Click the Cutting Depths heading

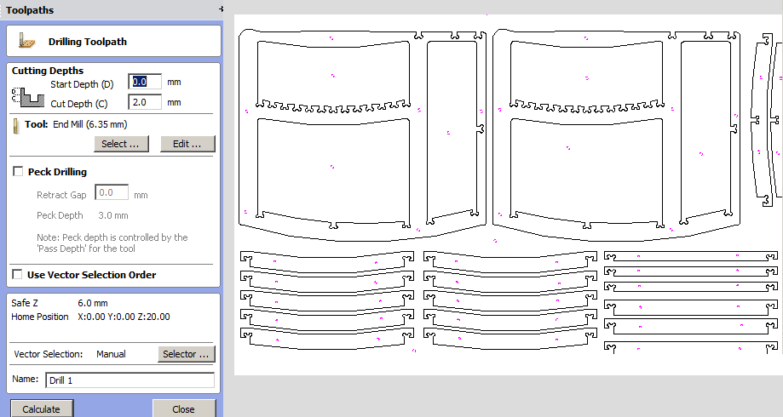(48, 71)
